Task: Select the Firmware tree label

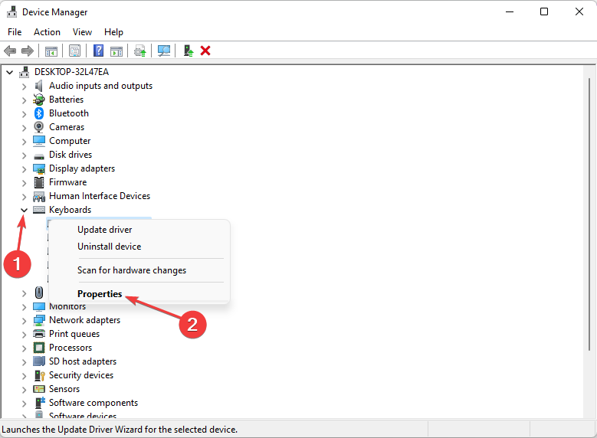Action: pyautogui.click(x=67, y=182)
